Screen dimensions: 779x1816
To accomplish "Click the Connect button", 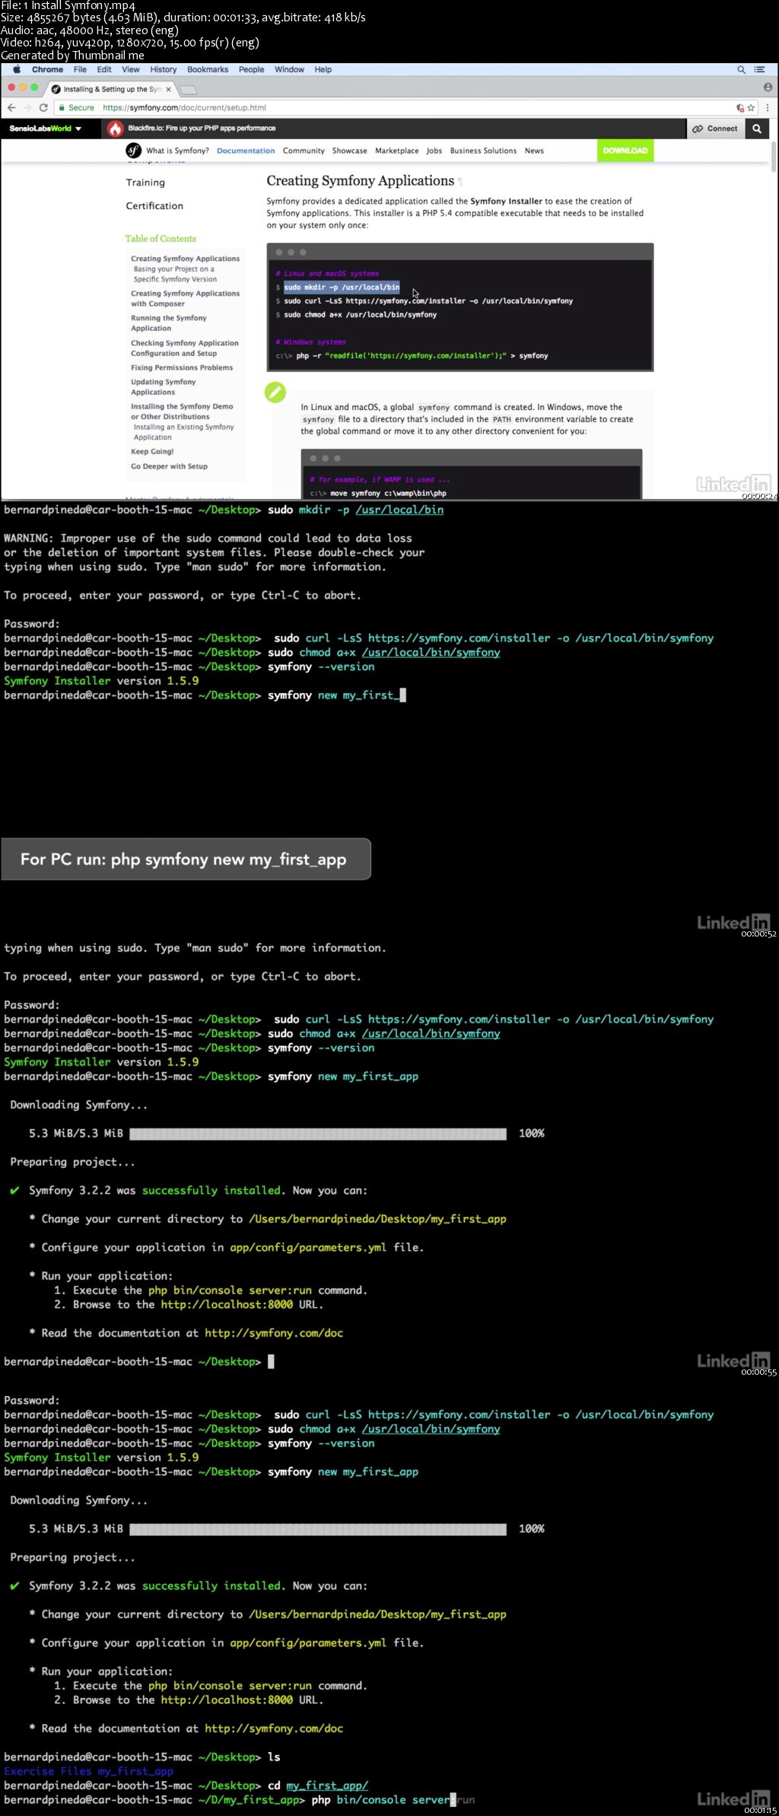I will pyautogui.click(x=714, y=129).
